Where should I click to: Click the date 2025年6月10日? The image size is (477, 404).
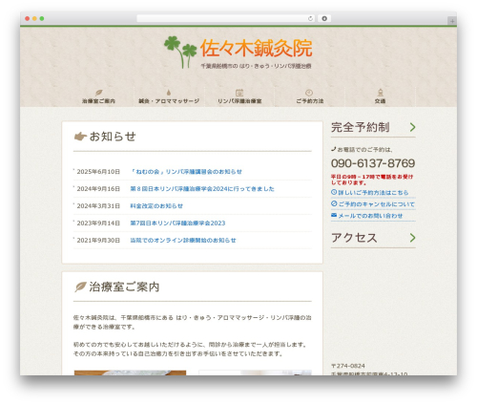[98, 172]
